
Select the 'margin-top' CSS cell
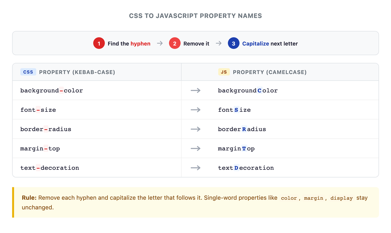97,148
